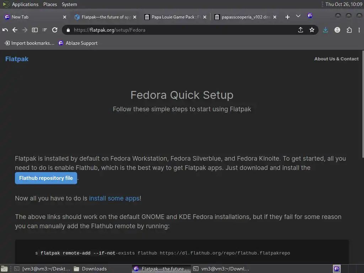Open the Ablaze Support bookmark
Screen dimensions: 364x273
pos(78,43)
